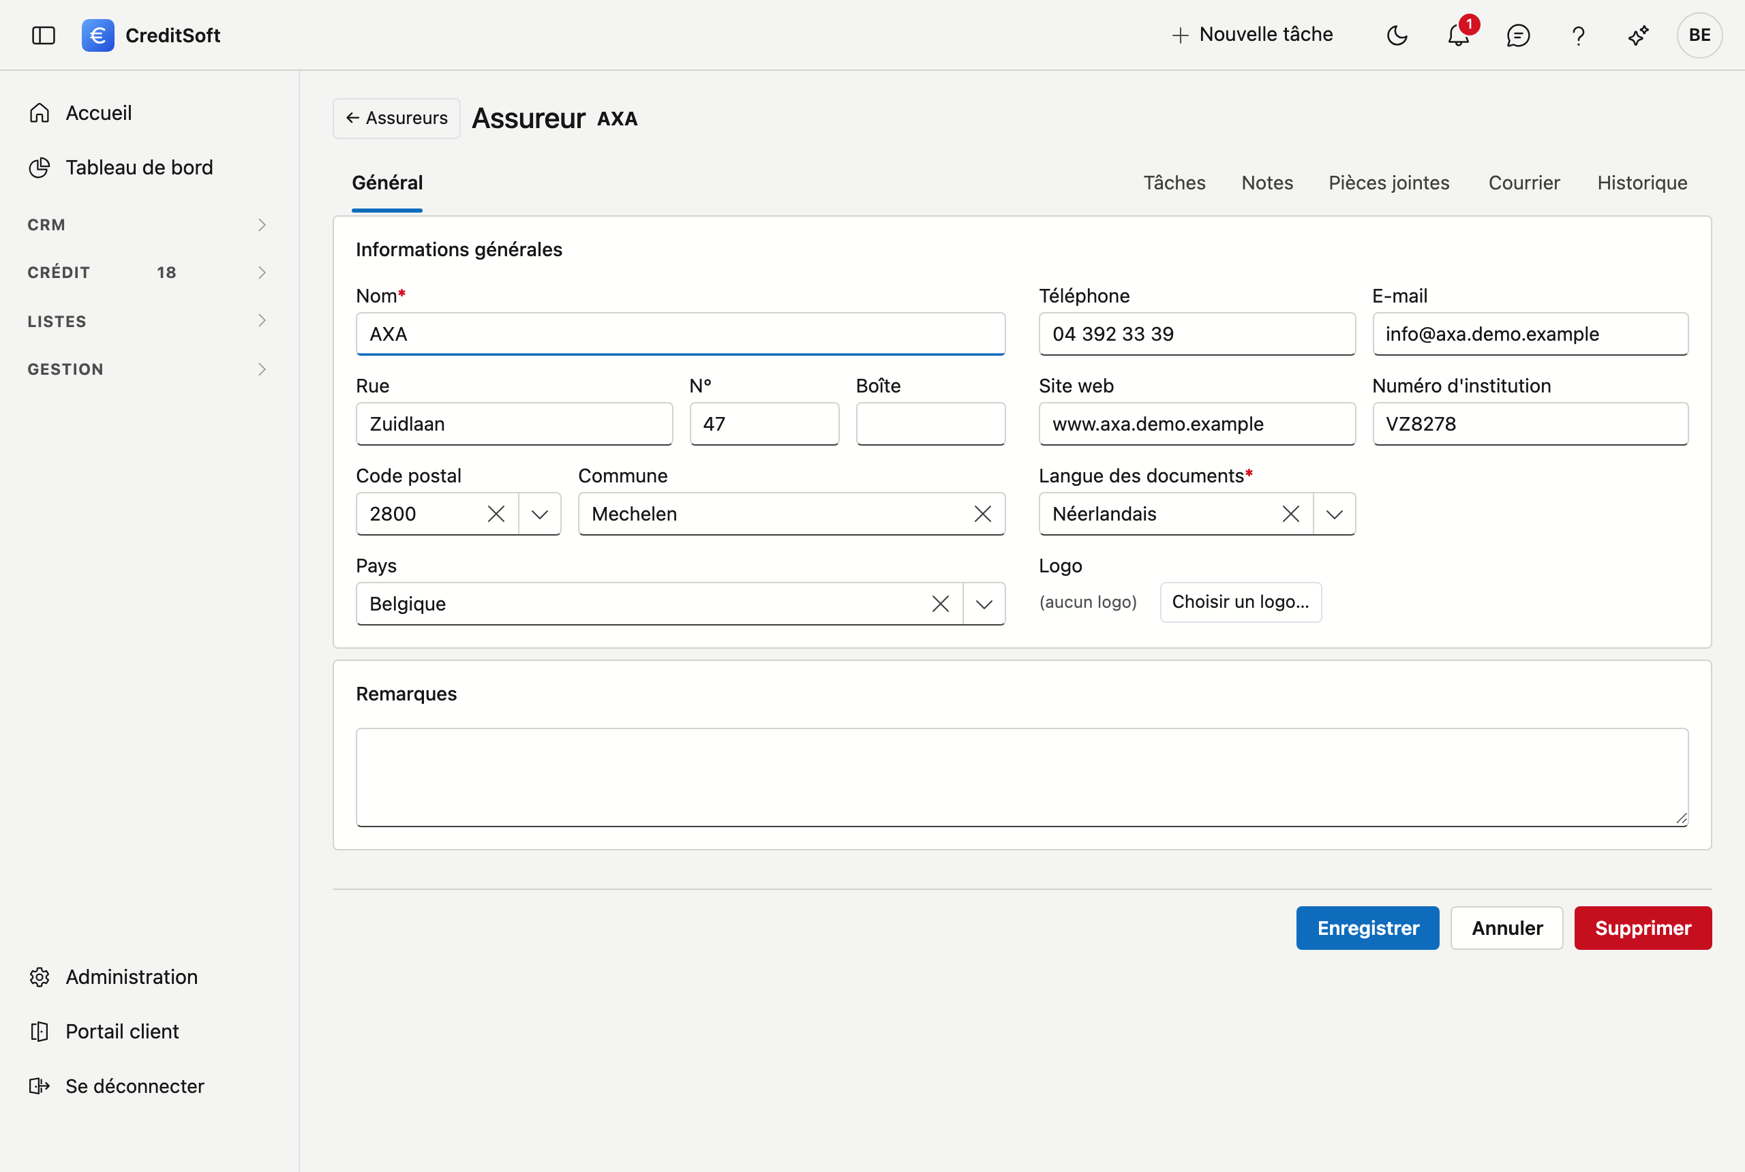Image resolution: width=1745 pixels, height=1172 pixels.
Task: Open the Code postal dropdown
Action: point(540,514)
